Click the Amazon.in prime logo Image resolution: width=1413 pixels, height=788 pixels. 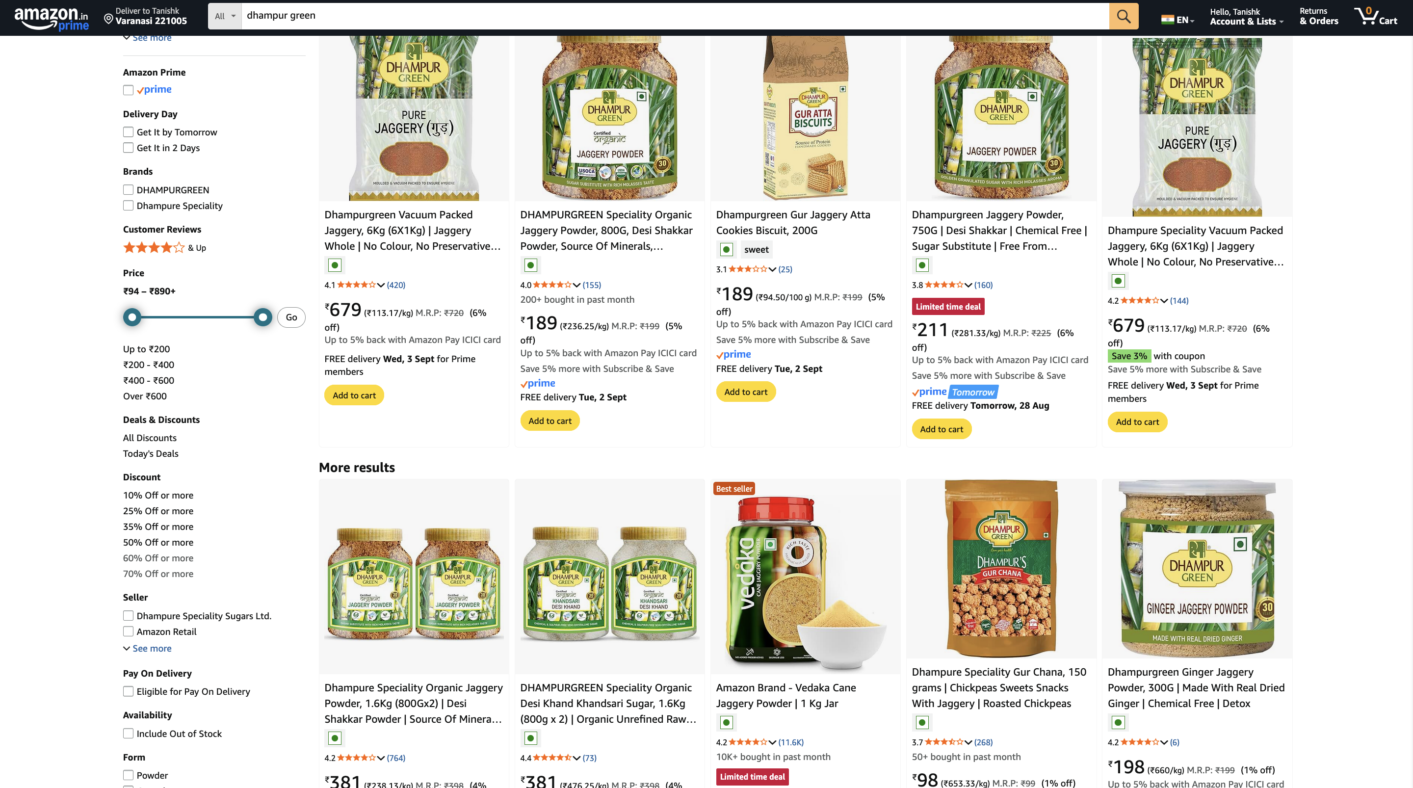click(x=51, y=18)
